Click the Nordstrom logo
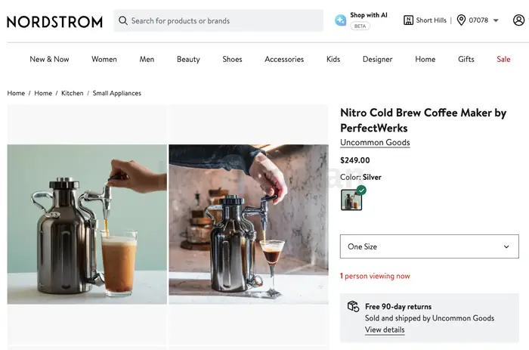529x350 pixels. (54, 22)
